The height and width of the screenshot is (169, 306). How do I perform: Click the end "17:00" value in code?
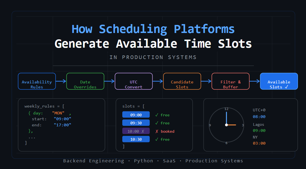[63, 125]
